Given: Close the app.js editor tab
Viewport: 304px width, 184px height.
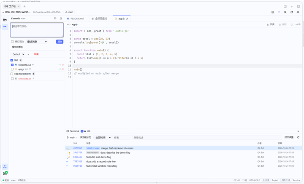Looking at the screenshot, I should [127, 19].
